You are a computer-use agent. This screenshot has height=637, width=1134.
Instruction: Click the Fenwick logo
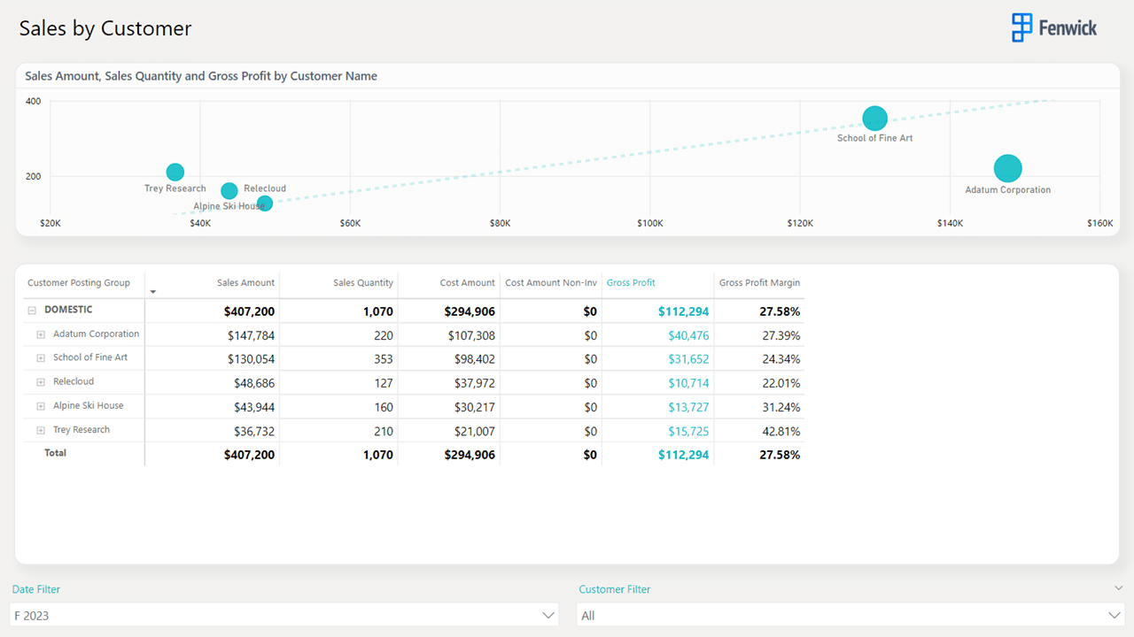tap(1054, 27)
